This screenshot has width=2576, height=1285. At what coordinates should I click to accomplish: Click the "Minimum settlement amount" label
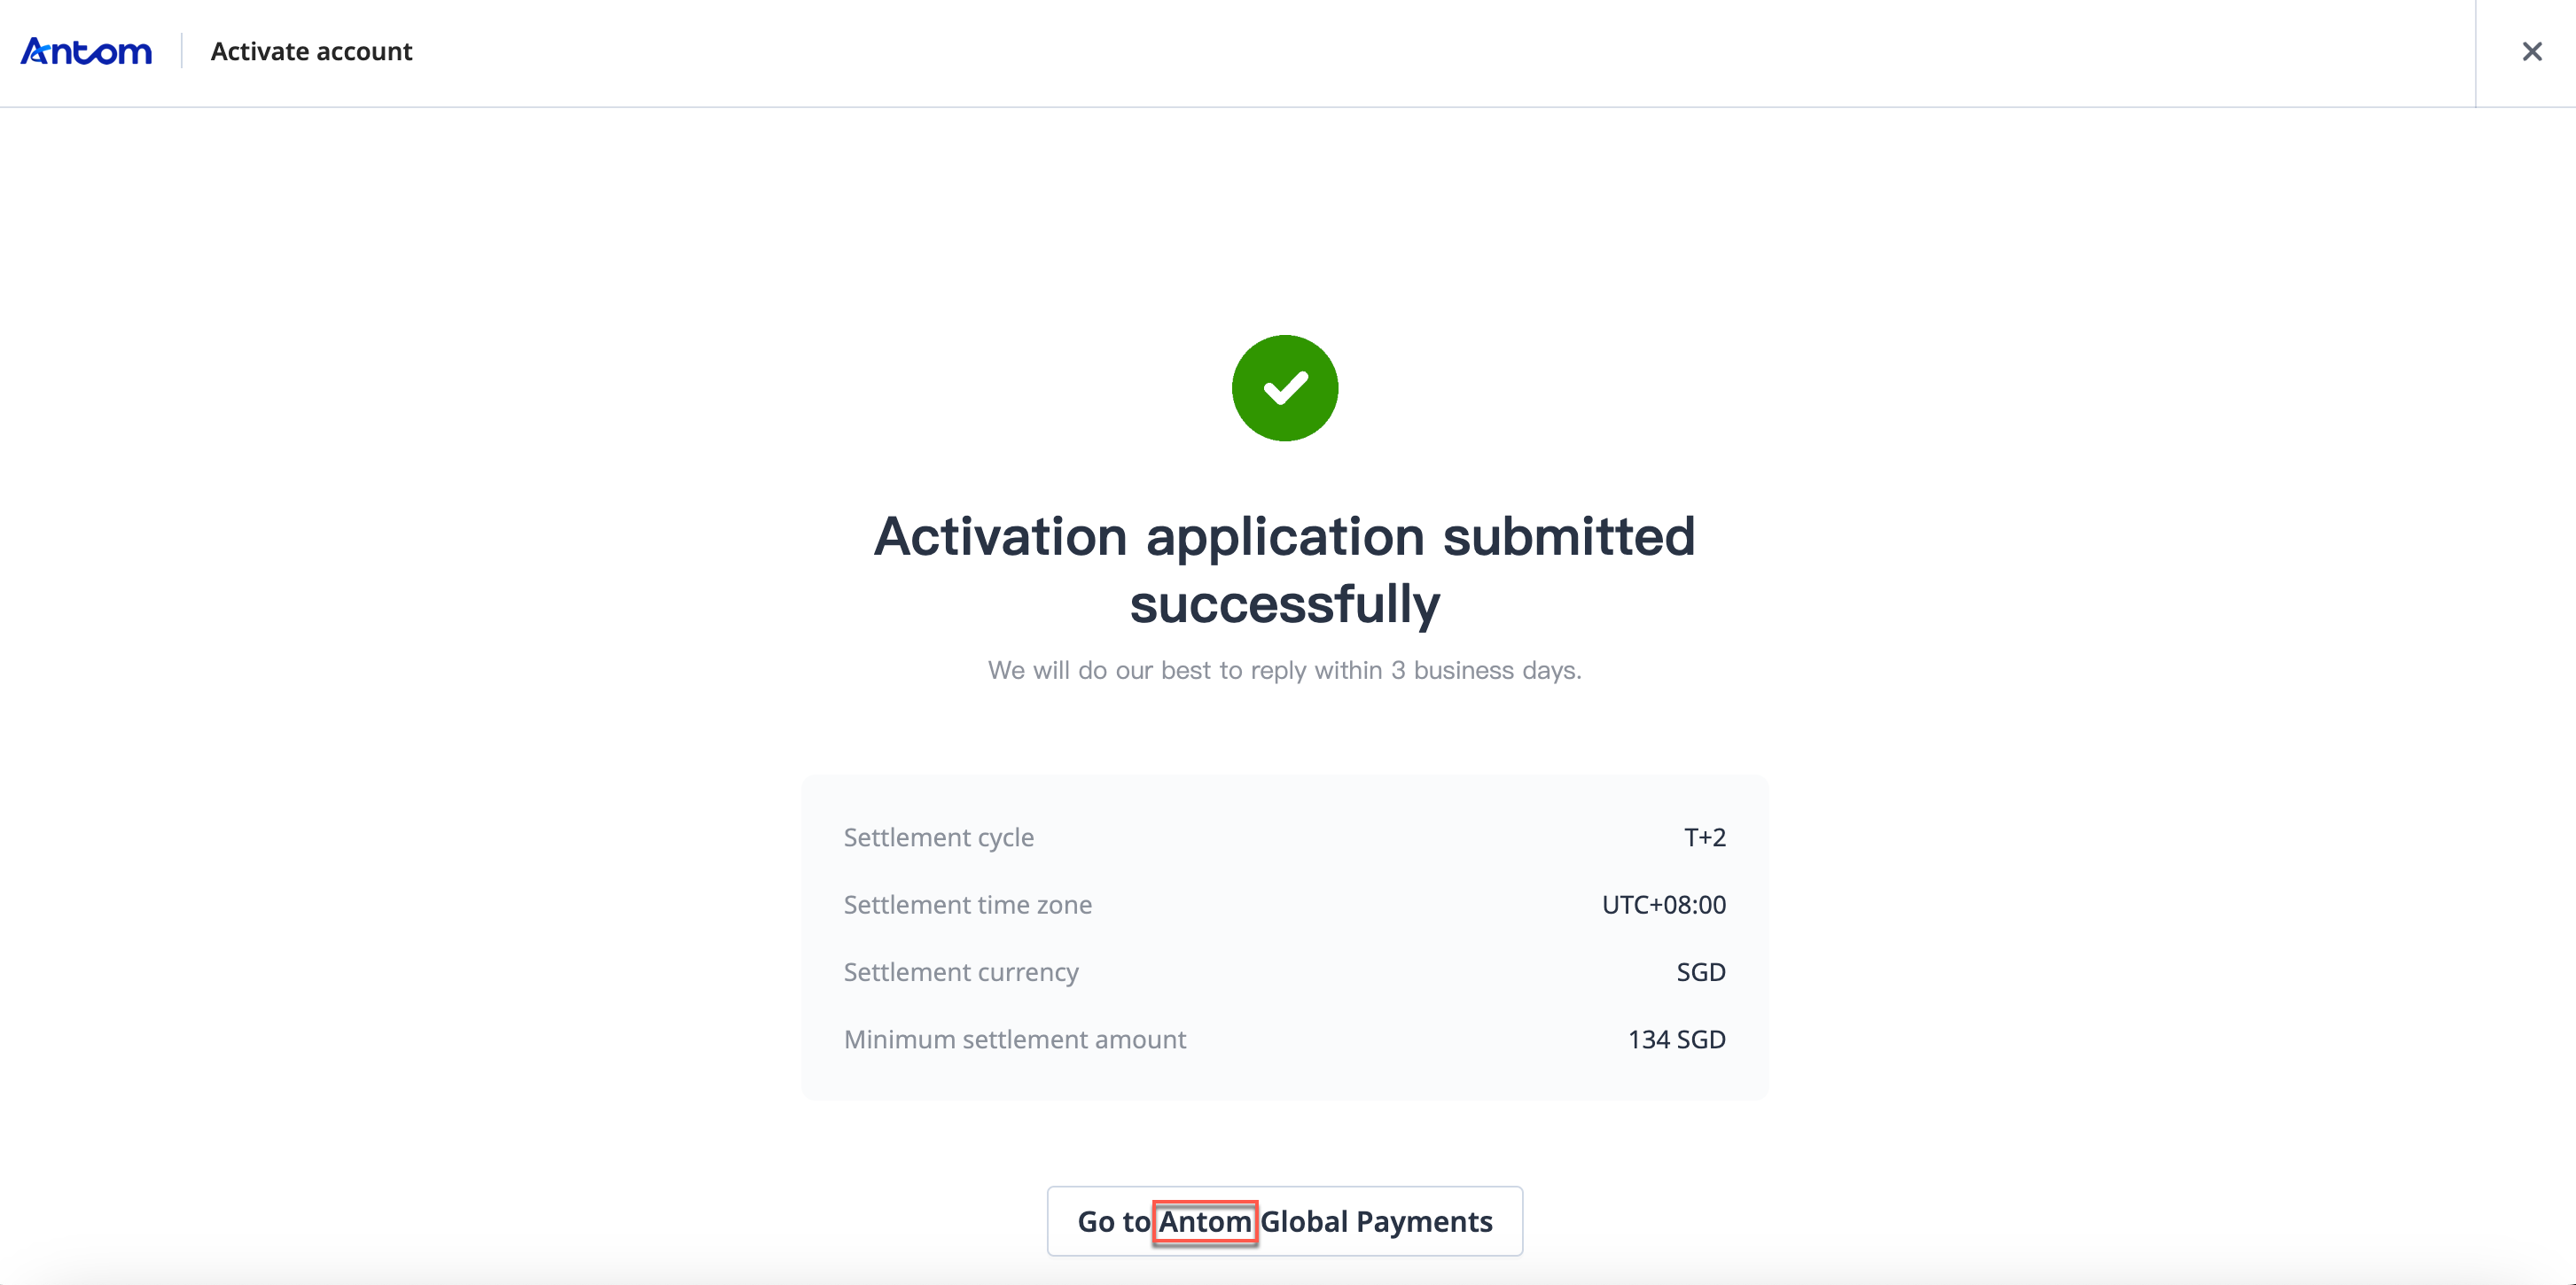pyautogui.click(x=1014, y=1040)
